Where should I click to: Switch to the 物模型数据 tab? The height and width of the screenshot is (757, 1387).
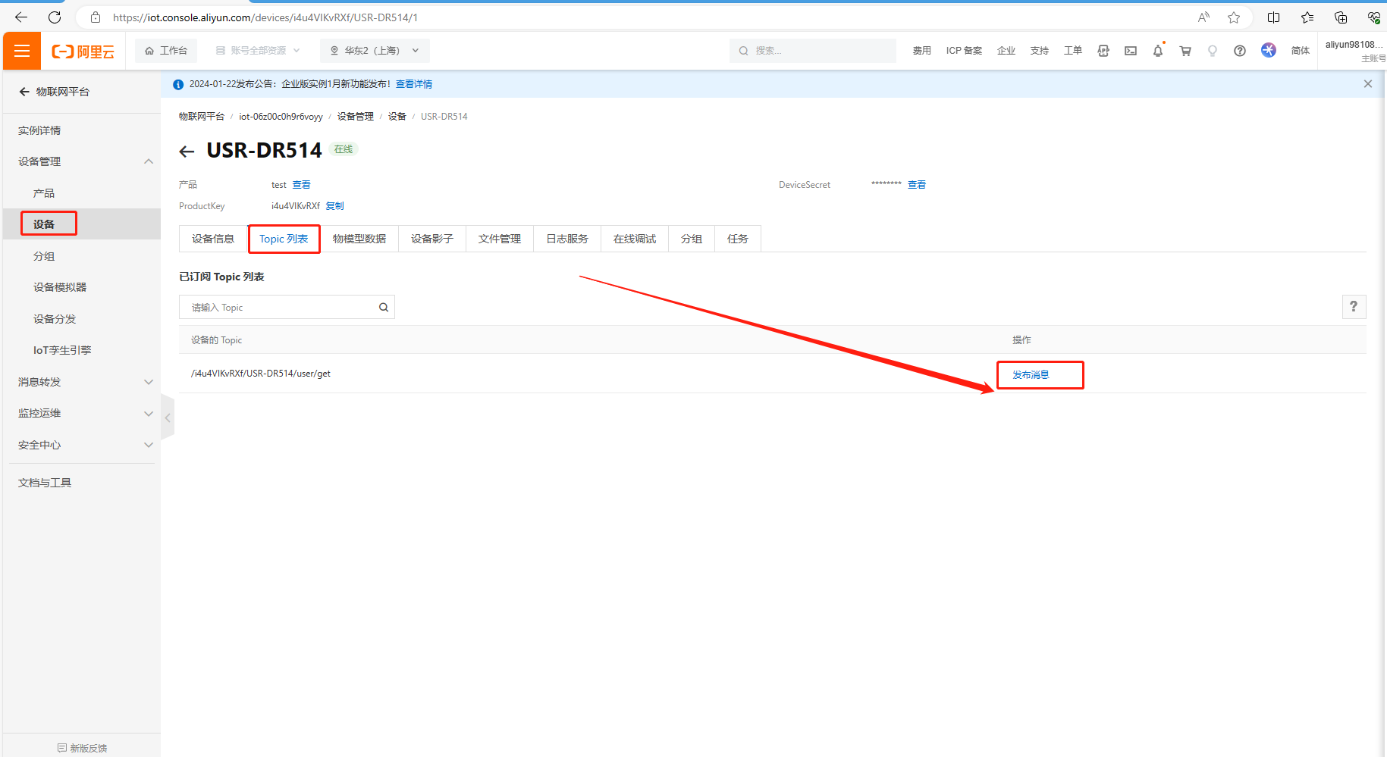[x=359, y=239]
